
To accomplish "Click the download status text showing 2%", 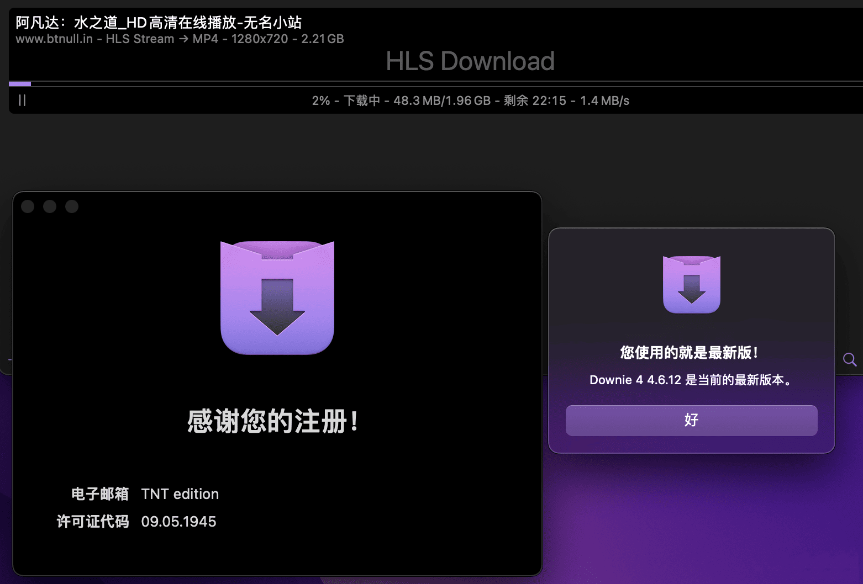I will click(470, 100).
